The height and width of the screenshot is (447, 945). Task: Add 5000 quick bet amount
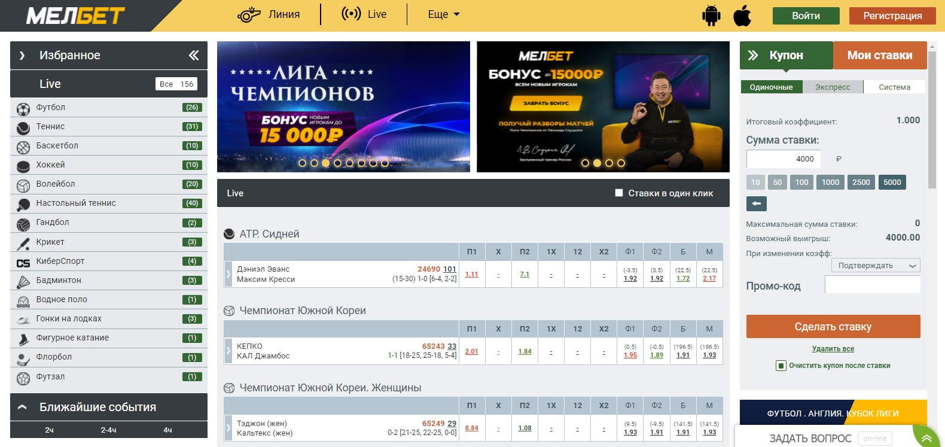click(892, 183)
